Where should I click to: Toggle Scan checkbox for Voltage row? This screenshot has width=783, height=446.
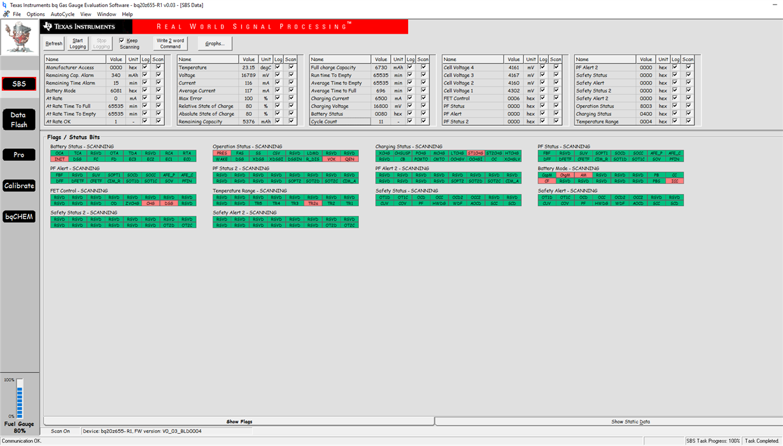[291, 74]
